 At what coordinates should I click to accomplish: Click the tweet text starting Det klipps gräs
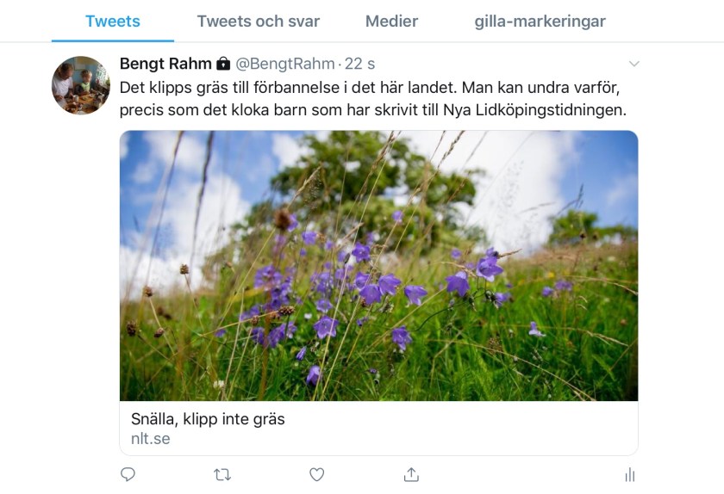(259, 88)
